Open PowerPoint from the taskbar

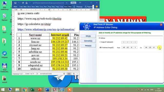40,90
